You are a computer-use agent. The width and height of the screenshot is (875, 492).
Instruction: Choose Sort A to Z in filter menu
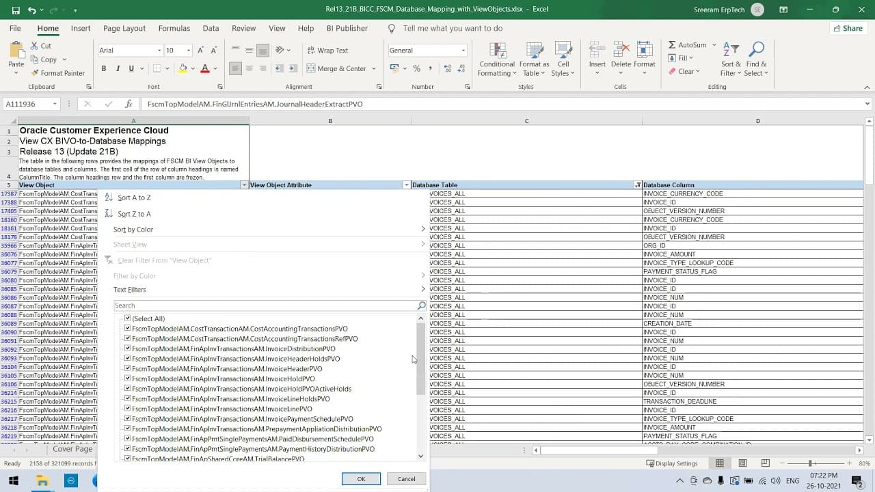click(134, 197)
